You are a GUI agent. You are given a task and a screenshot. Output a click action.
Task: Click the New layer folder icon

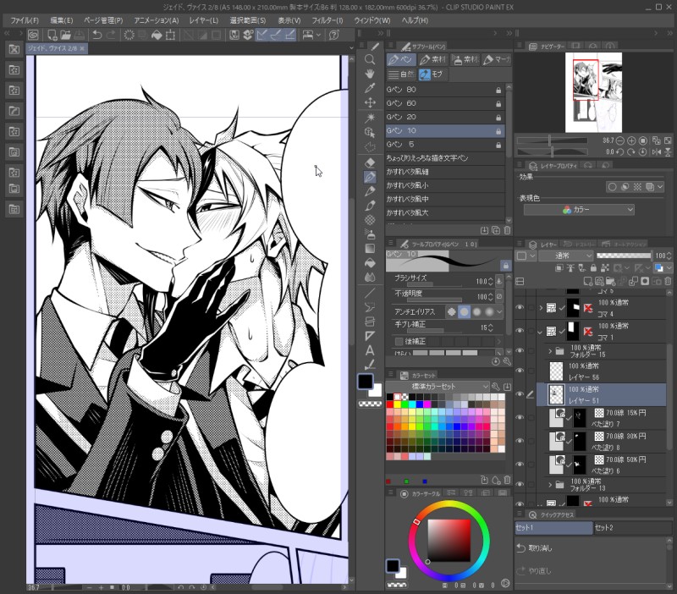pos(610,282)
